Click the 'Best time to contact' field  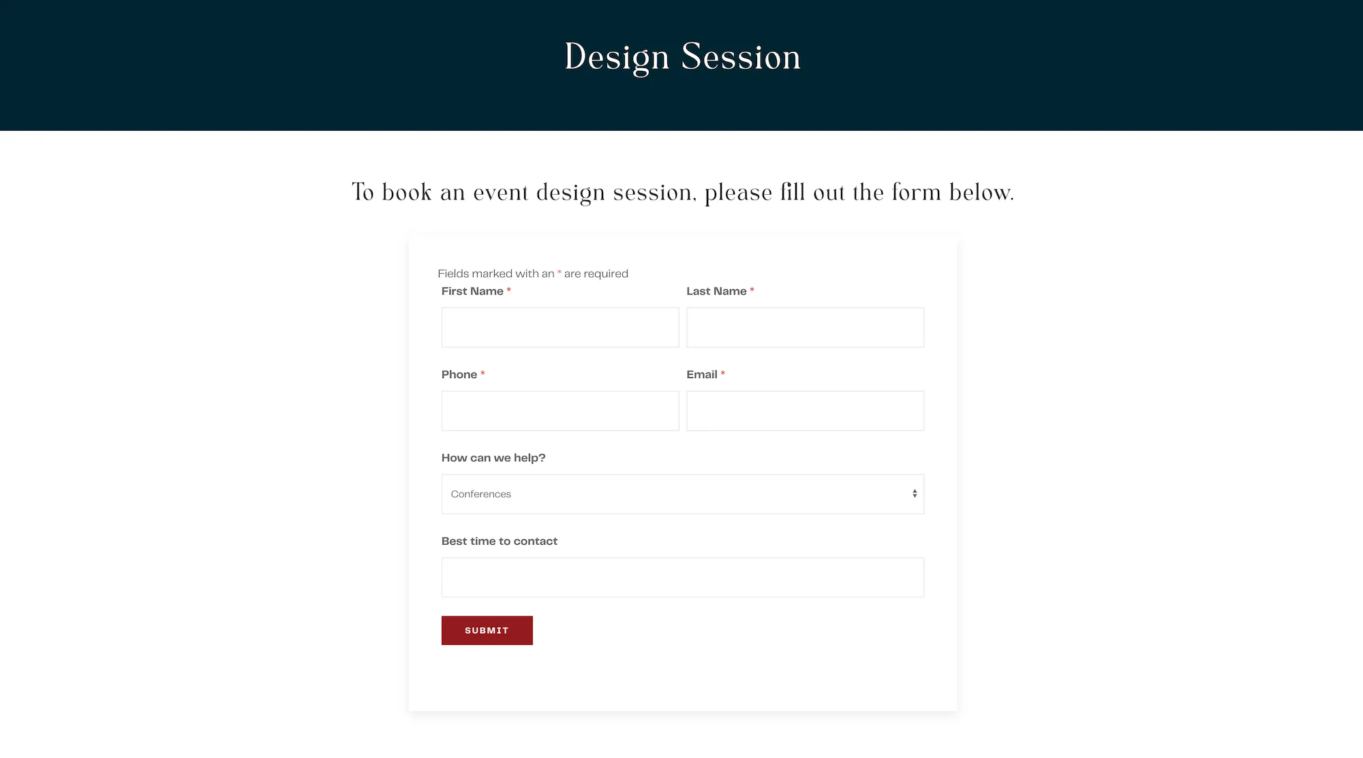coord(681,576)
